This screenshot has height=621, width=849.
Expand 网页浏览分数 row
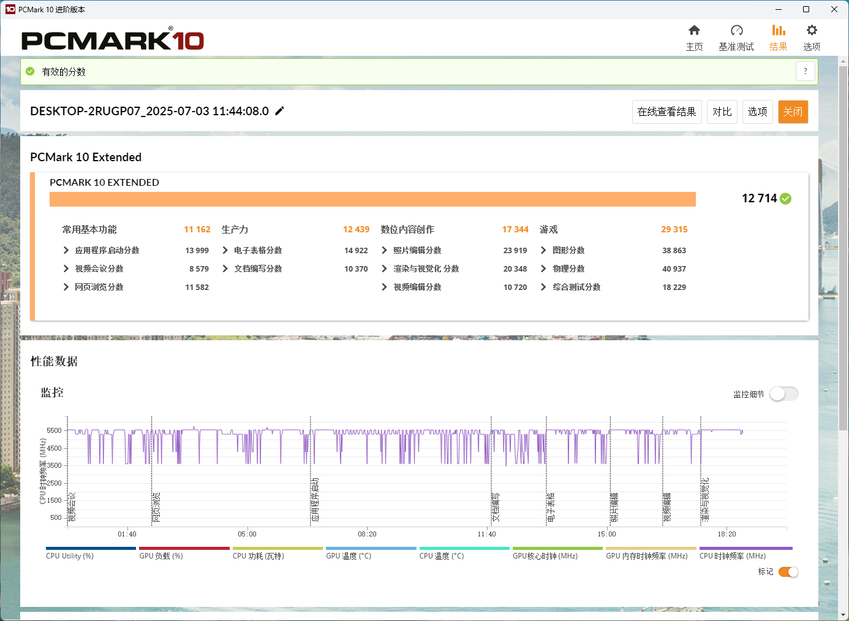66,287
